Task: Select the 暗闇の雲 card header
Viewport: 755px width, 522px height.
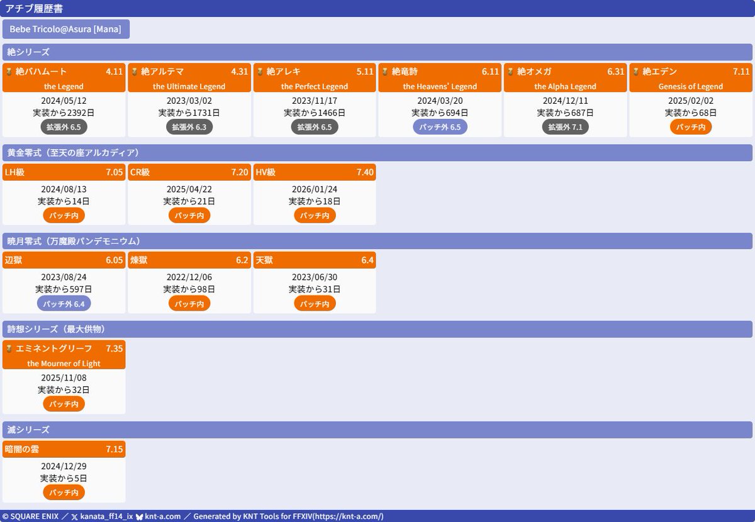Action: click(64, 449)
